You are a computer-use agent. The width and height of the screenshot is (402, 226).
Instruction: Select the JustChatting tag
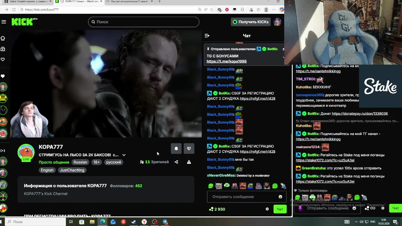pos(72,170)
